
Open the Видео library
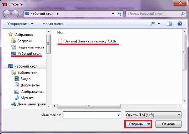[x=26, y=79]
